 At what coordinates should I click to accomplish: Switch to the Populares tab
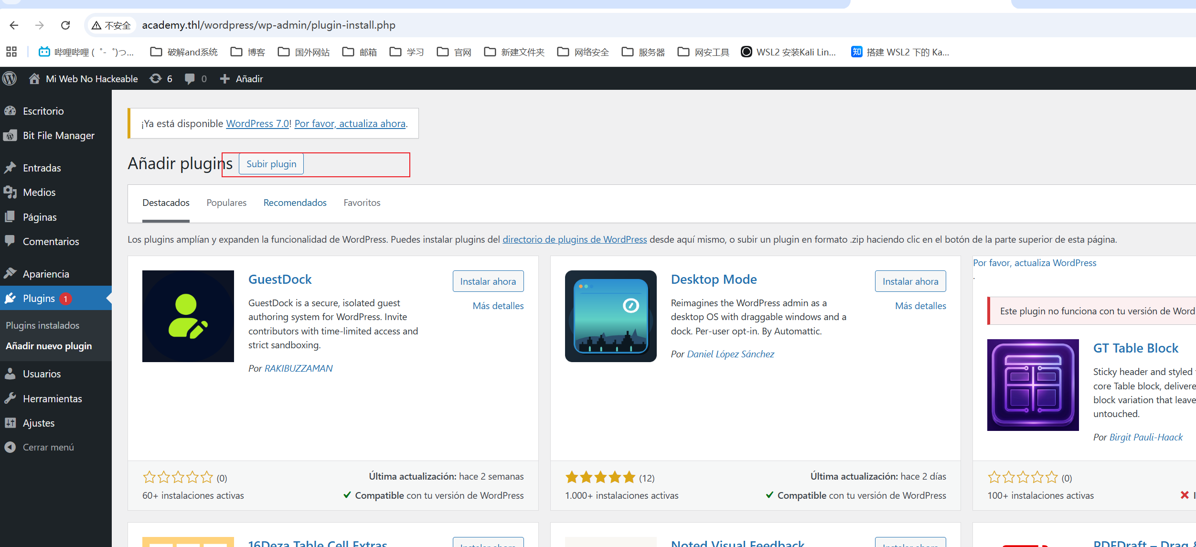226,203
